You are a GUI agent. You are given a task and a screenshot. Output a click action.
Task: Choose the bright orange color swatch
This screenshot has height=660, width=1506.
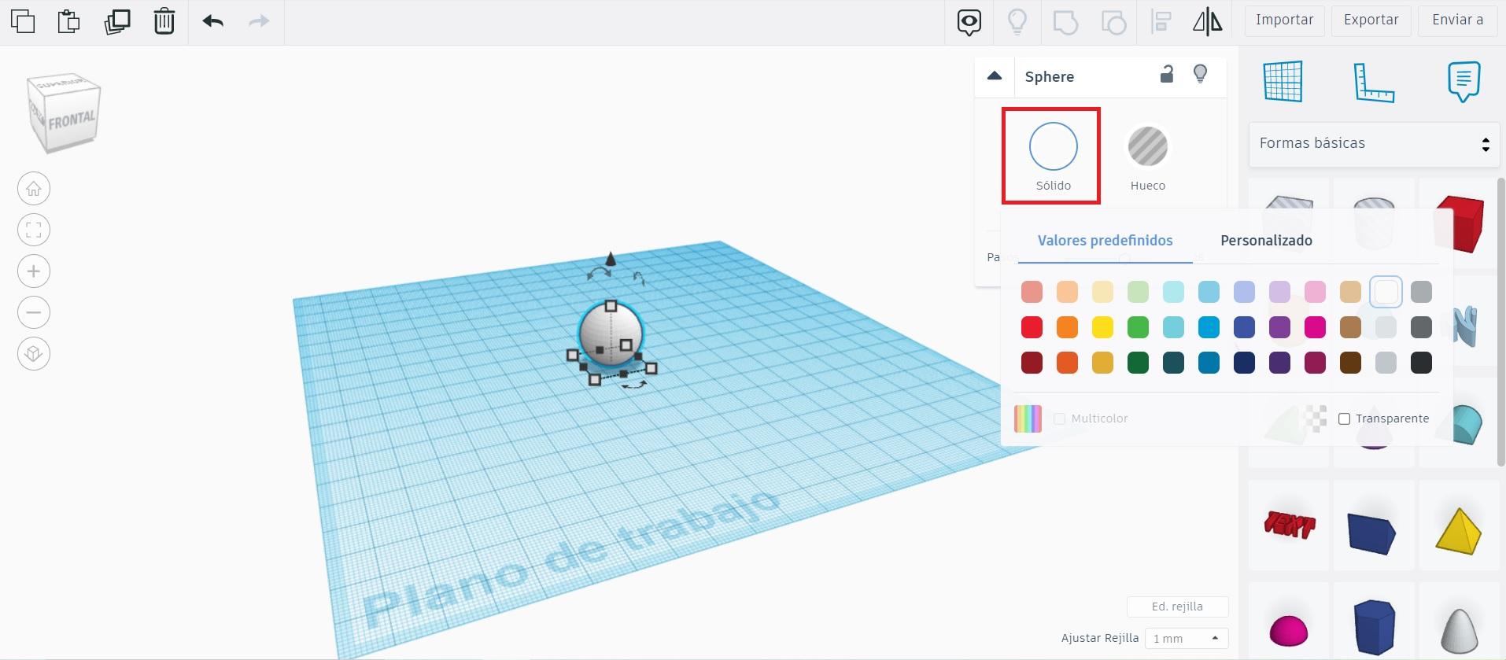pyautogui.click(x=1067, y=327)
